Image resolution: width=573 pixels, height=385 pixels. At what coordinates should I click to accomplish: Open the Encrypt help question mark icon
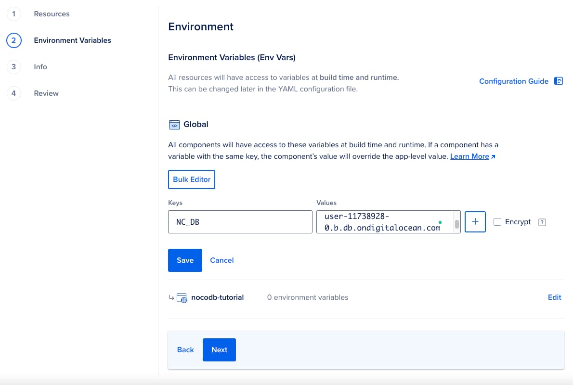[542, 222]
